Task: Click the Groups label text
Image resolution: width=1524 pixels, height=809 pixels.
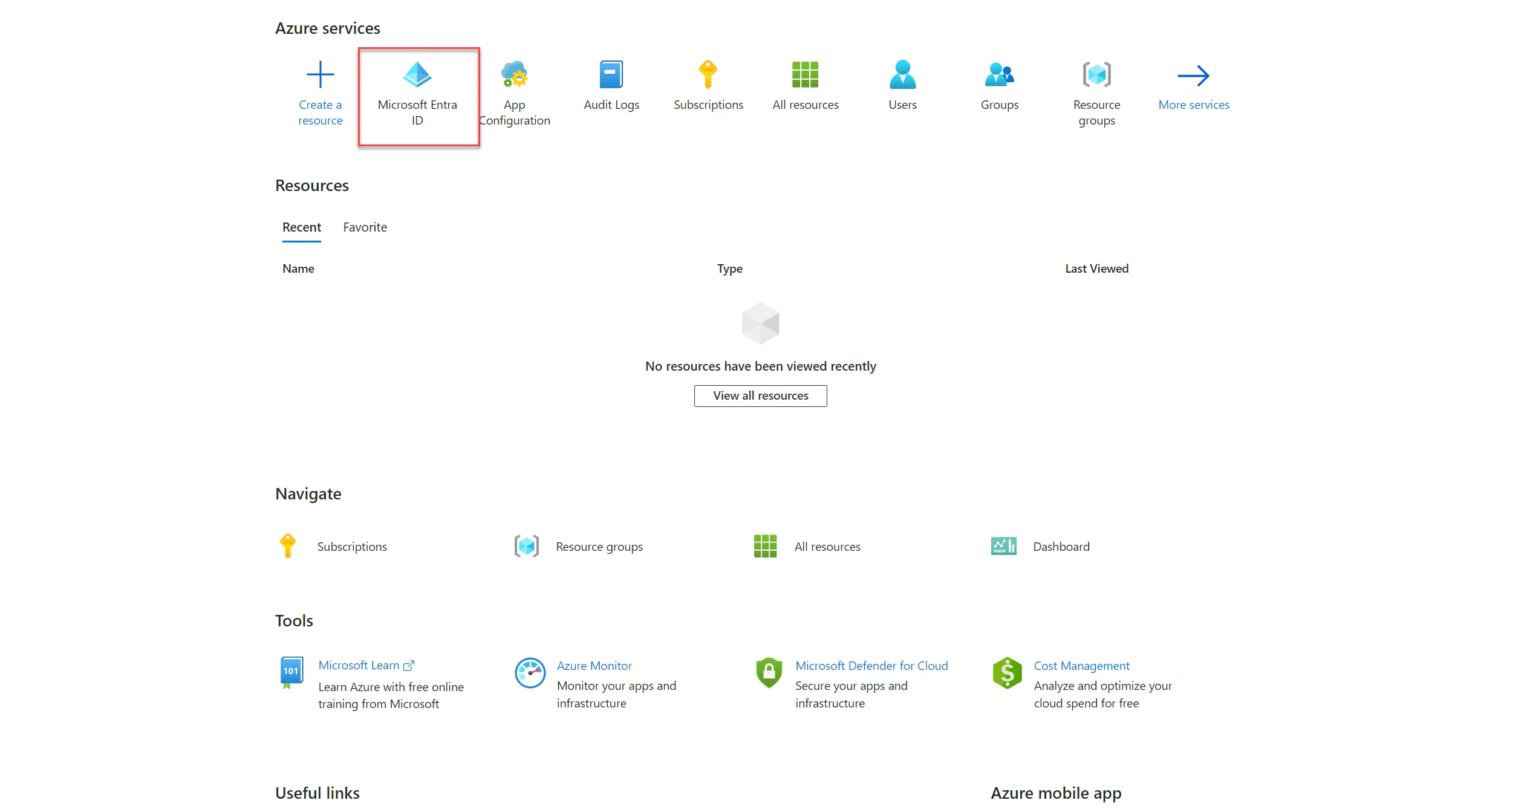Action: coord(999,105)
